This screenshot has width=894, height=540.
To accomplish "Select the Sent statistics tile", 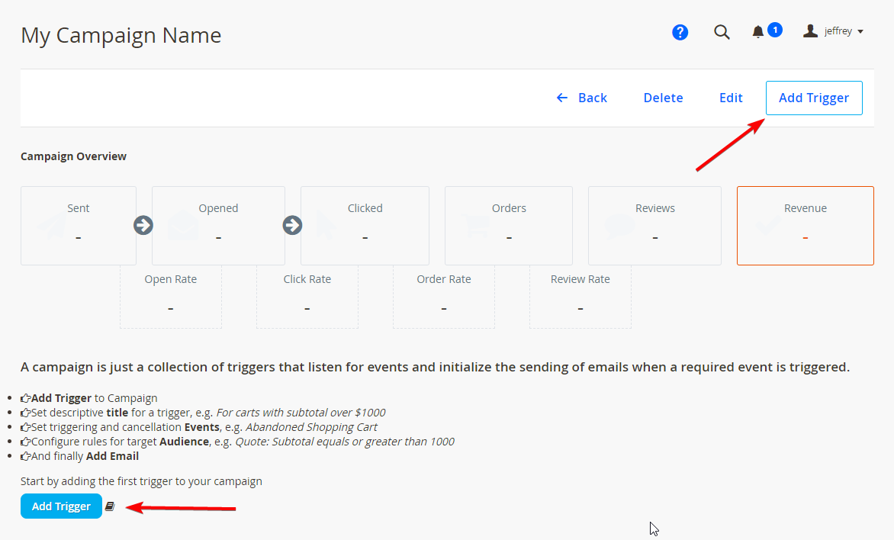I will [x=78, y=226].
